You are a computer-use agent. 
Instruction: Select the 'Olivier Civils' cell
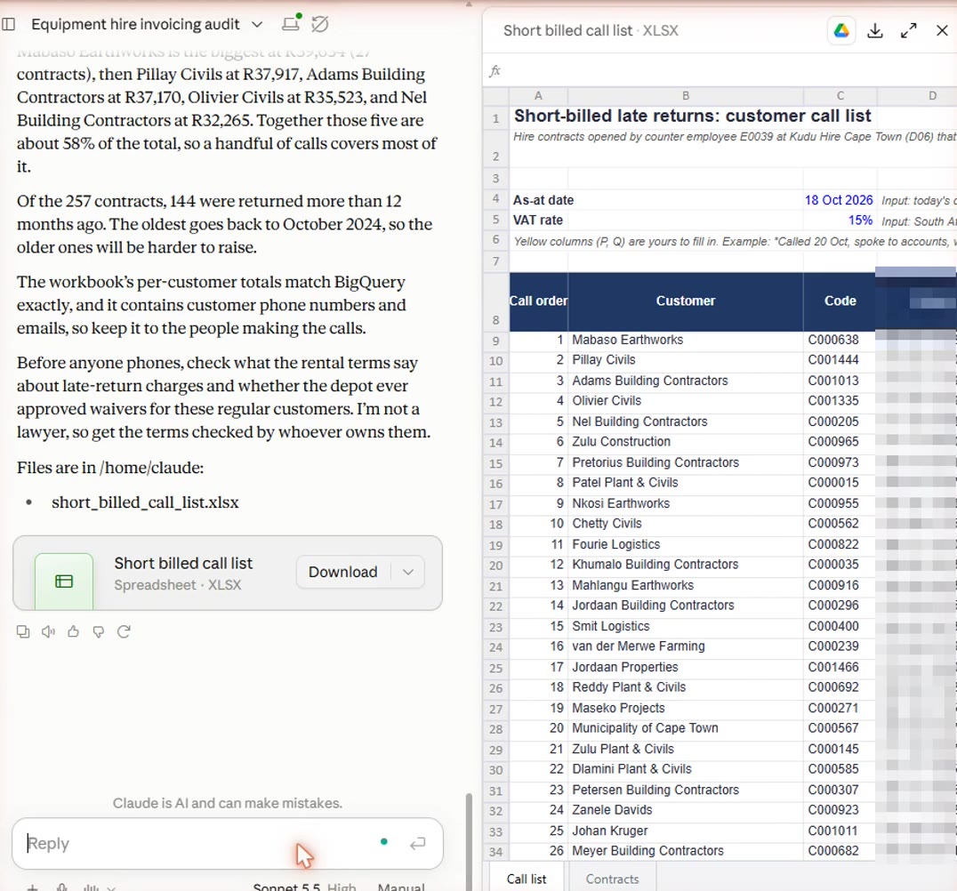[686, 401]
